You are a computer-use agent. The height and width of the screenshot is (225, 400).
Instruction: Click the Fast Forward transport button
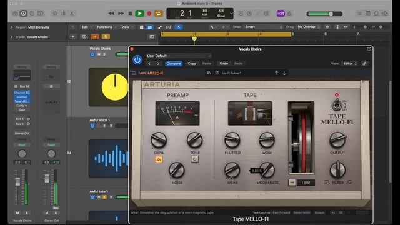121,14
